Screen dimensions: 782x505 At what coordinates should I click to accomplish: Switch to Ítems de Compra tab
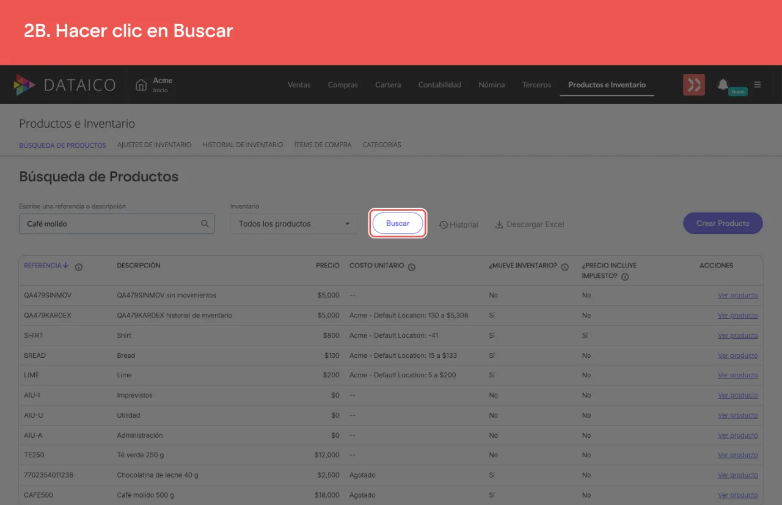coord(323,145)
